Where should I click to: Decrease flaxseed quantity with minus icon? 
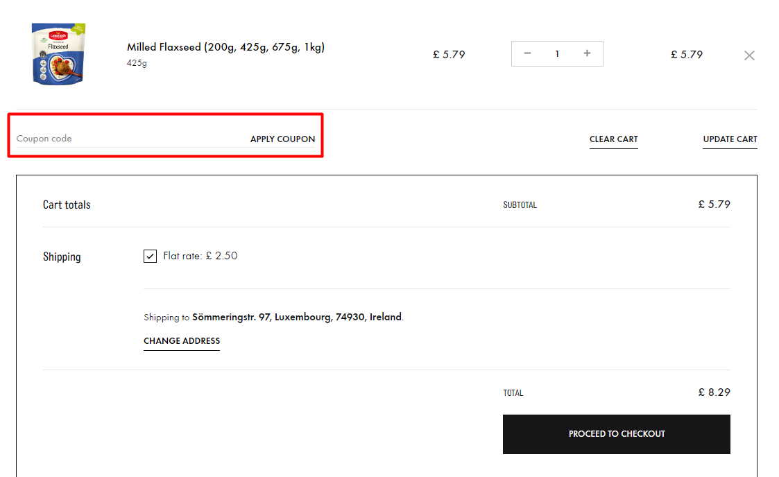(x=527, y=53)
